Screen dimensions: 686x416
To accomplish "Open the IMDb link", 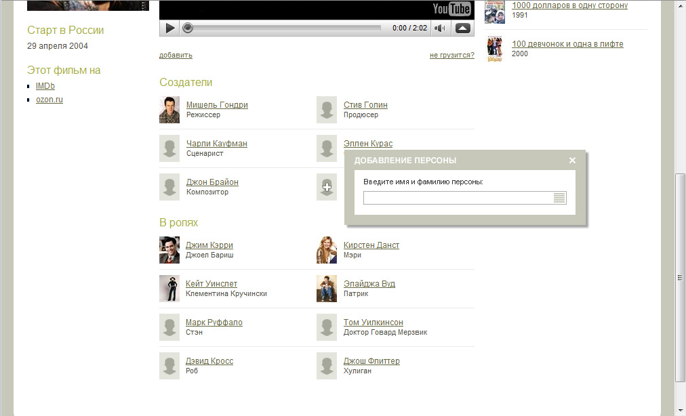I will point(45,86).
